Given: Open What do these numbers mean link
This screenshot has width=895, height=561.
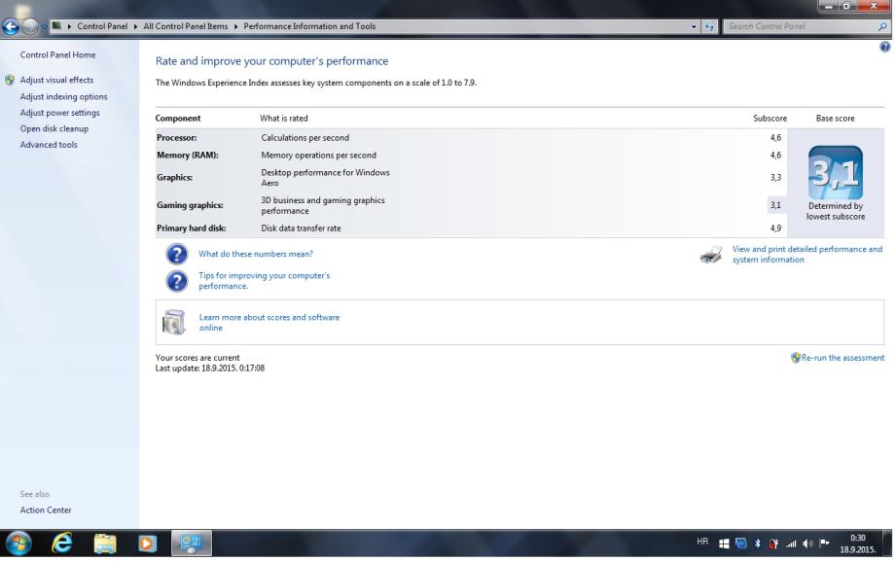Looking at the screenshot, I should pyautogui.click(x=256, y=254).
